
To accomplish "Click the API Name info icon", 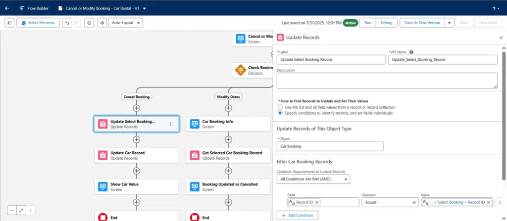I will [411, 52].
